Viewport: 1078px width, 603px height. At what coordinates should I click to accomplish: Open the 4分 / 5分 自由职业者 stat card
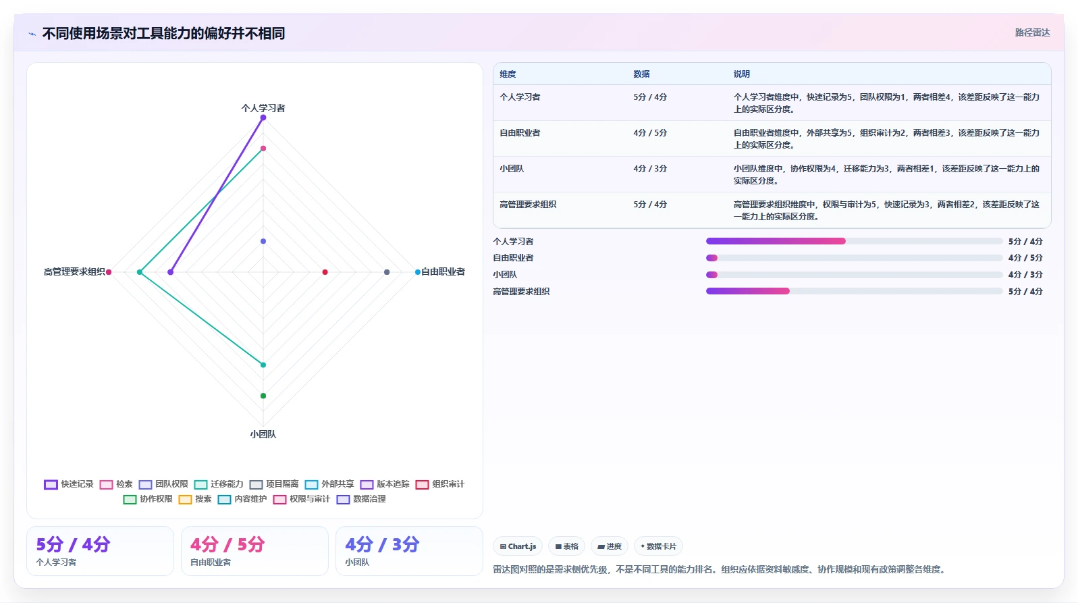click(x=254, y=551)
